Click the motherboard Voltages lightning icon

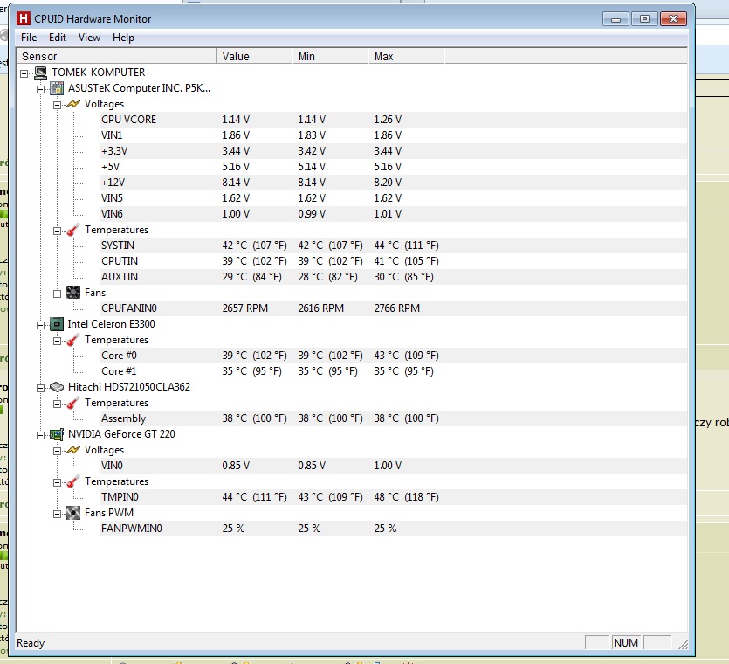[73, 104]
